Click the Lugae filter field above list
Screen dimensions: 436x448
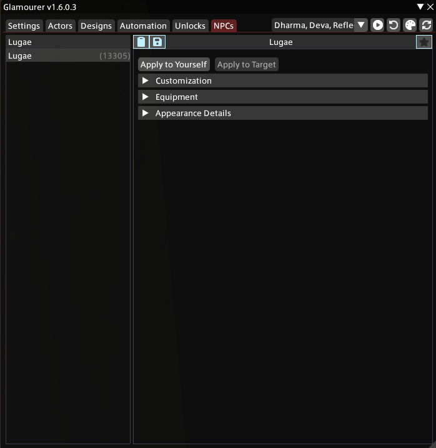point(68,42)
